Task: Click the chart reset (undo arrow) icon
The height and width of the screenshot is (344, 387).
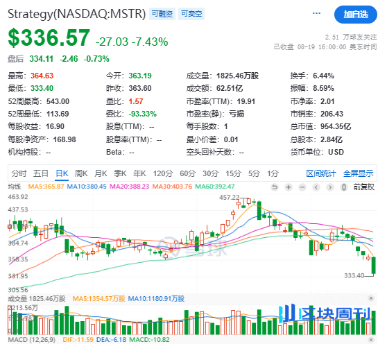Action: (274, 187)
